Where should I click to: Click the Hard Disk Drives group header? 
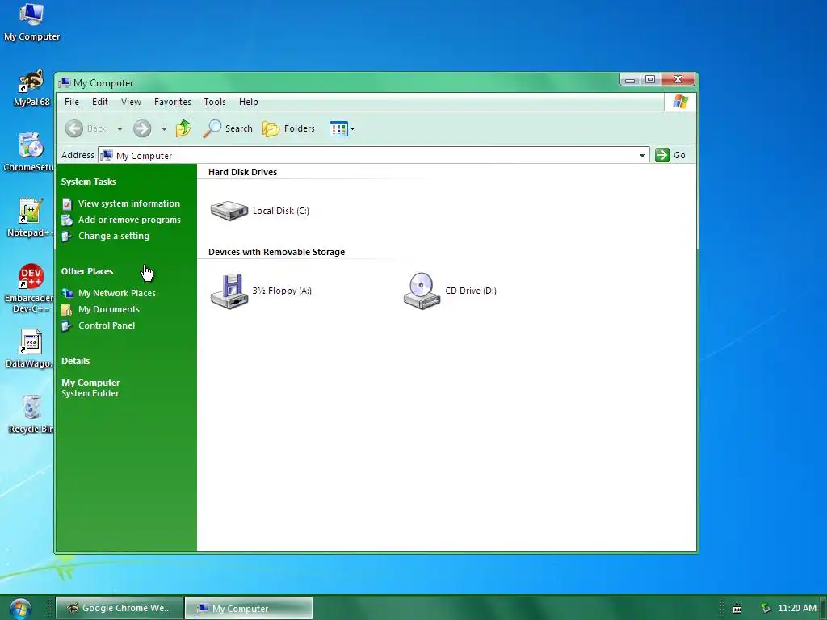[242, 173]
